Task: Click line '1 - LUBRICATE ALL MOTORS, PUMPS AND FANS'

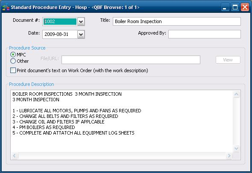Action: pyautogui.click(x=77, y=111)
